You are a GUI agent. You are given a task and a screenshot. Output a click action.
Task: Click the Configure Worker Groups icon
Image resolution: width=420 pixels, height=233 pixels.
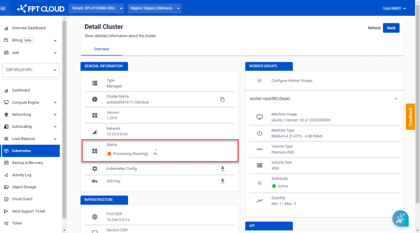click(259, 81)
